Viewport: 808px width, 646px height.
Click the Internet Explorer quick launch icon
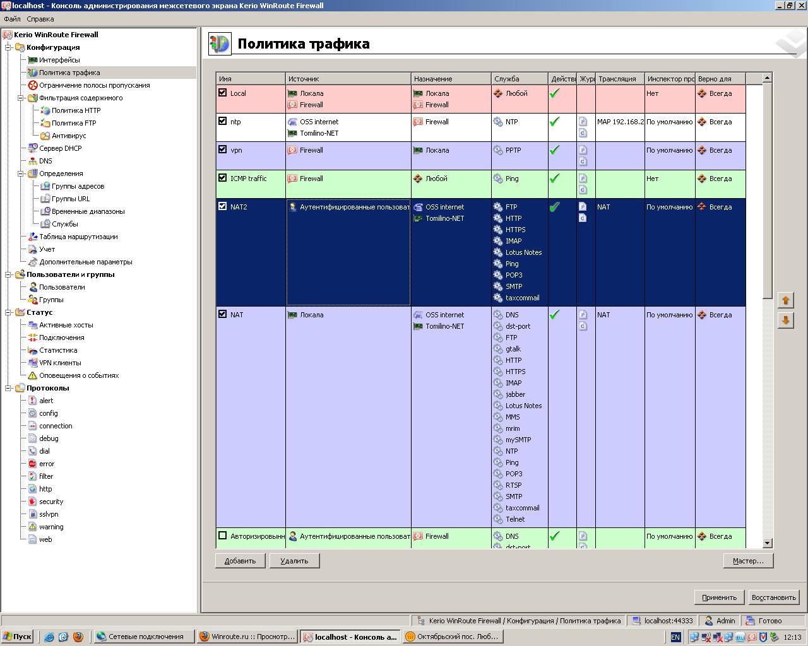click(49, 637)
